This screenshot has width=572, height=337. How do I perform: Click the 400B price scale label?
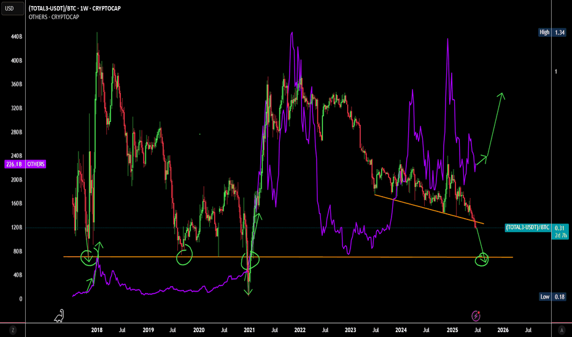point(17,61)
